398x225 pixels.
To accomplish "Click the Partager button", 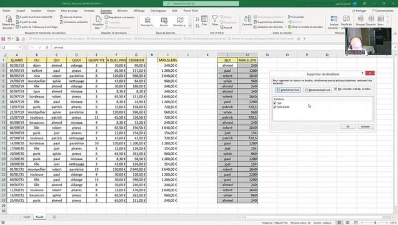I will point(359,11).
